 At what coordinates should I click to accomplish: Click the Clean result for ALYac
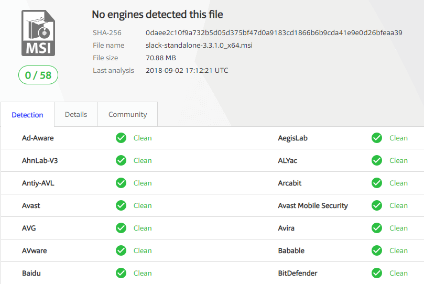[398, 160]
